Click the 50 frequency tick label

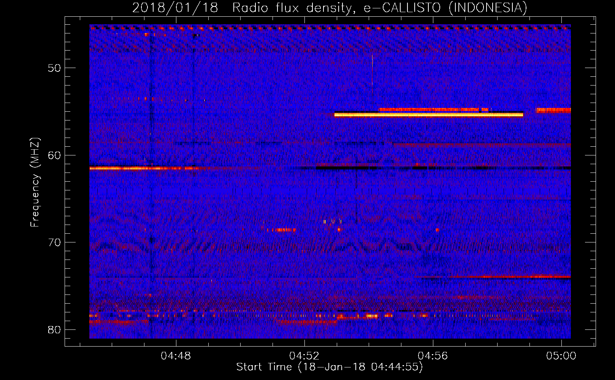coord(54,68)
